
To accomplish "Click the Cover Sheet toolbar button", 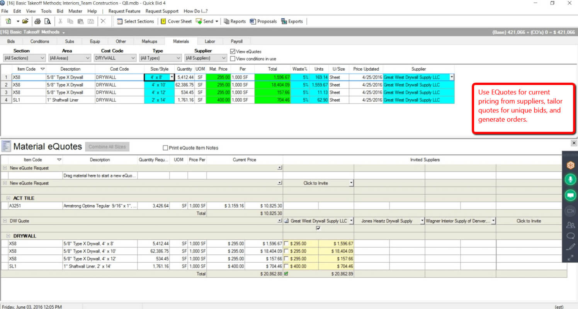I will [x=176, y=21].
